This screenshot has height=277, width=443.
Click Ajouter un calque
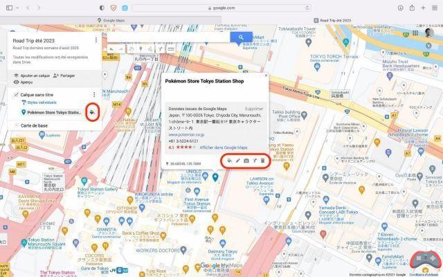coord(32,75)
